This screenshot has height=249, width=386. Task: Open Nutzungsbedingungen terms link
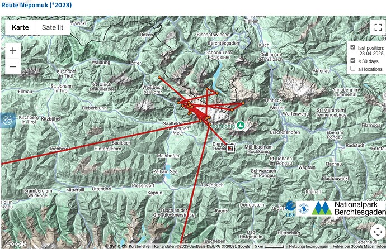click(308, 246)
